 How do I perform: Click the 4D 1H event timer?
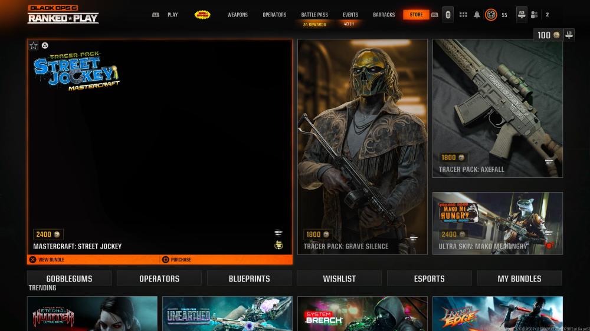pos(349,24)
